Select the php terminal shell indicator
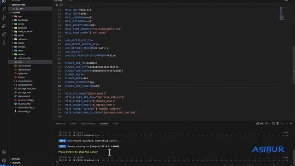Screen dimensions: 295x166 (x=260, y=124)
